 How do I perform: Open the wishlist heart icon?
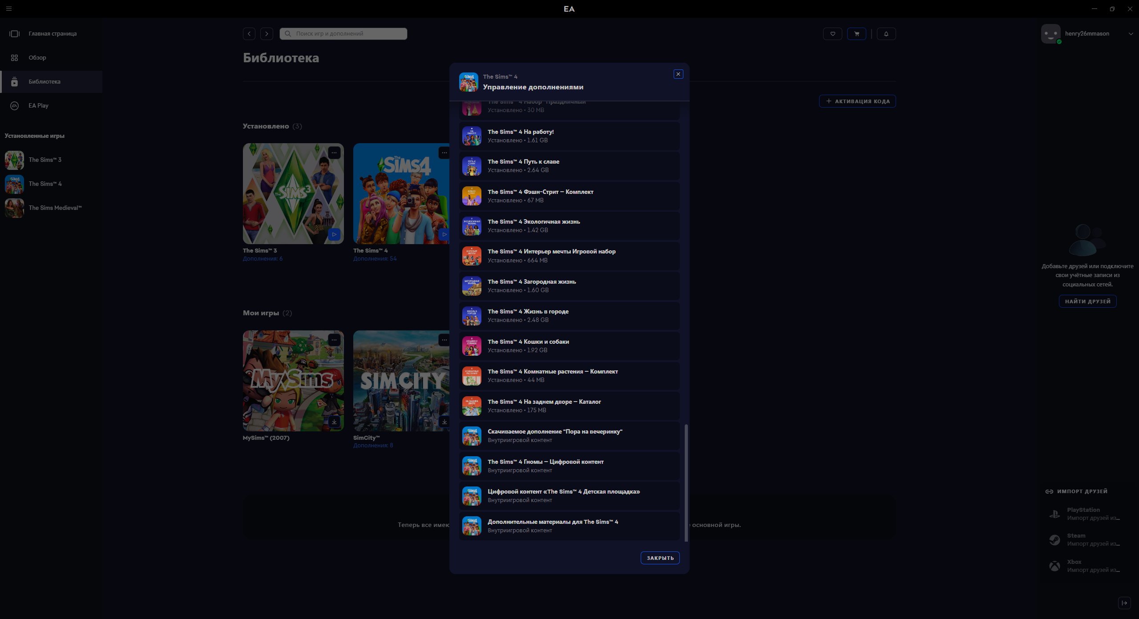click(x=832, y=34)
